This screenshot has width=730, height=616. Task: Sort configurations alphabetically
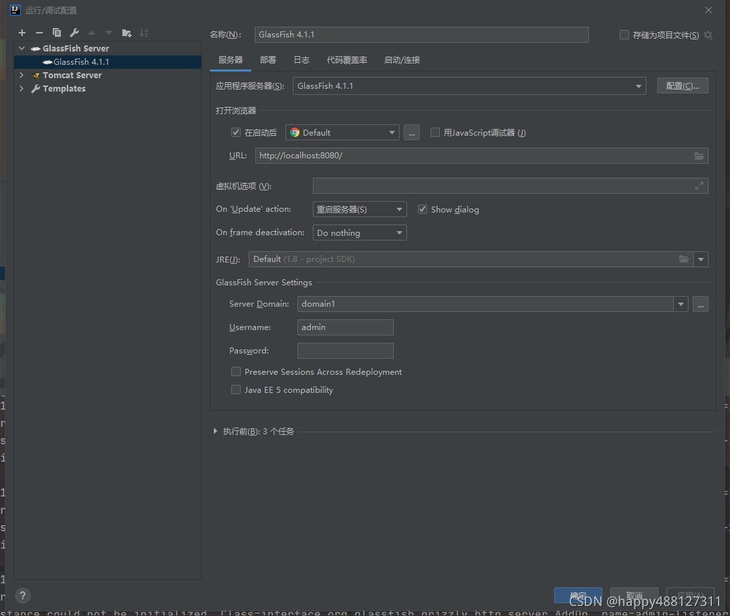[x=144, y=33]
